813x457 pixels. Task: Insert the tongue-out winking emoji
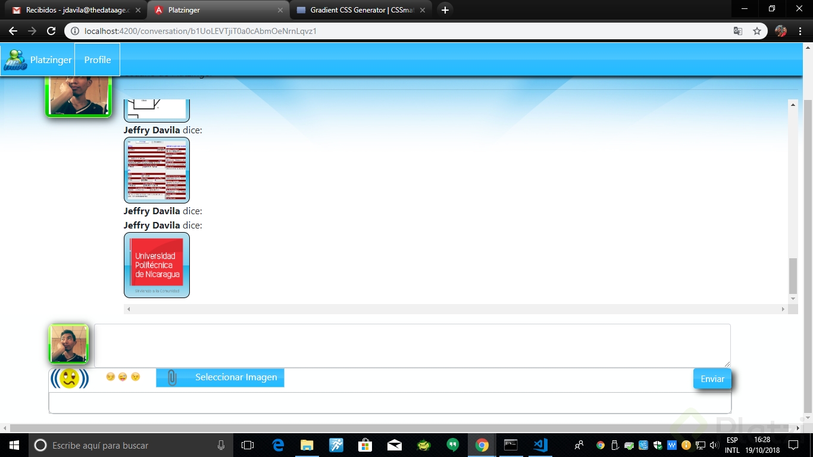click(123, 377)
